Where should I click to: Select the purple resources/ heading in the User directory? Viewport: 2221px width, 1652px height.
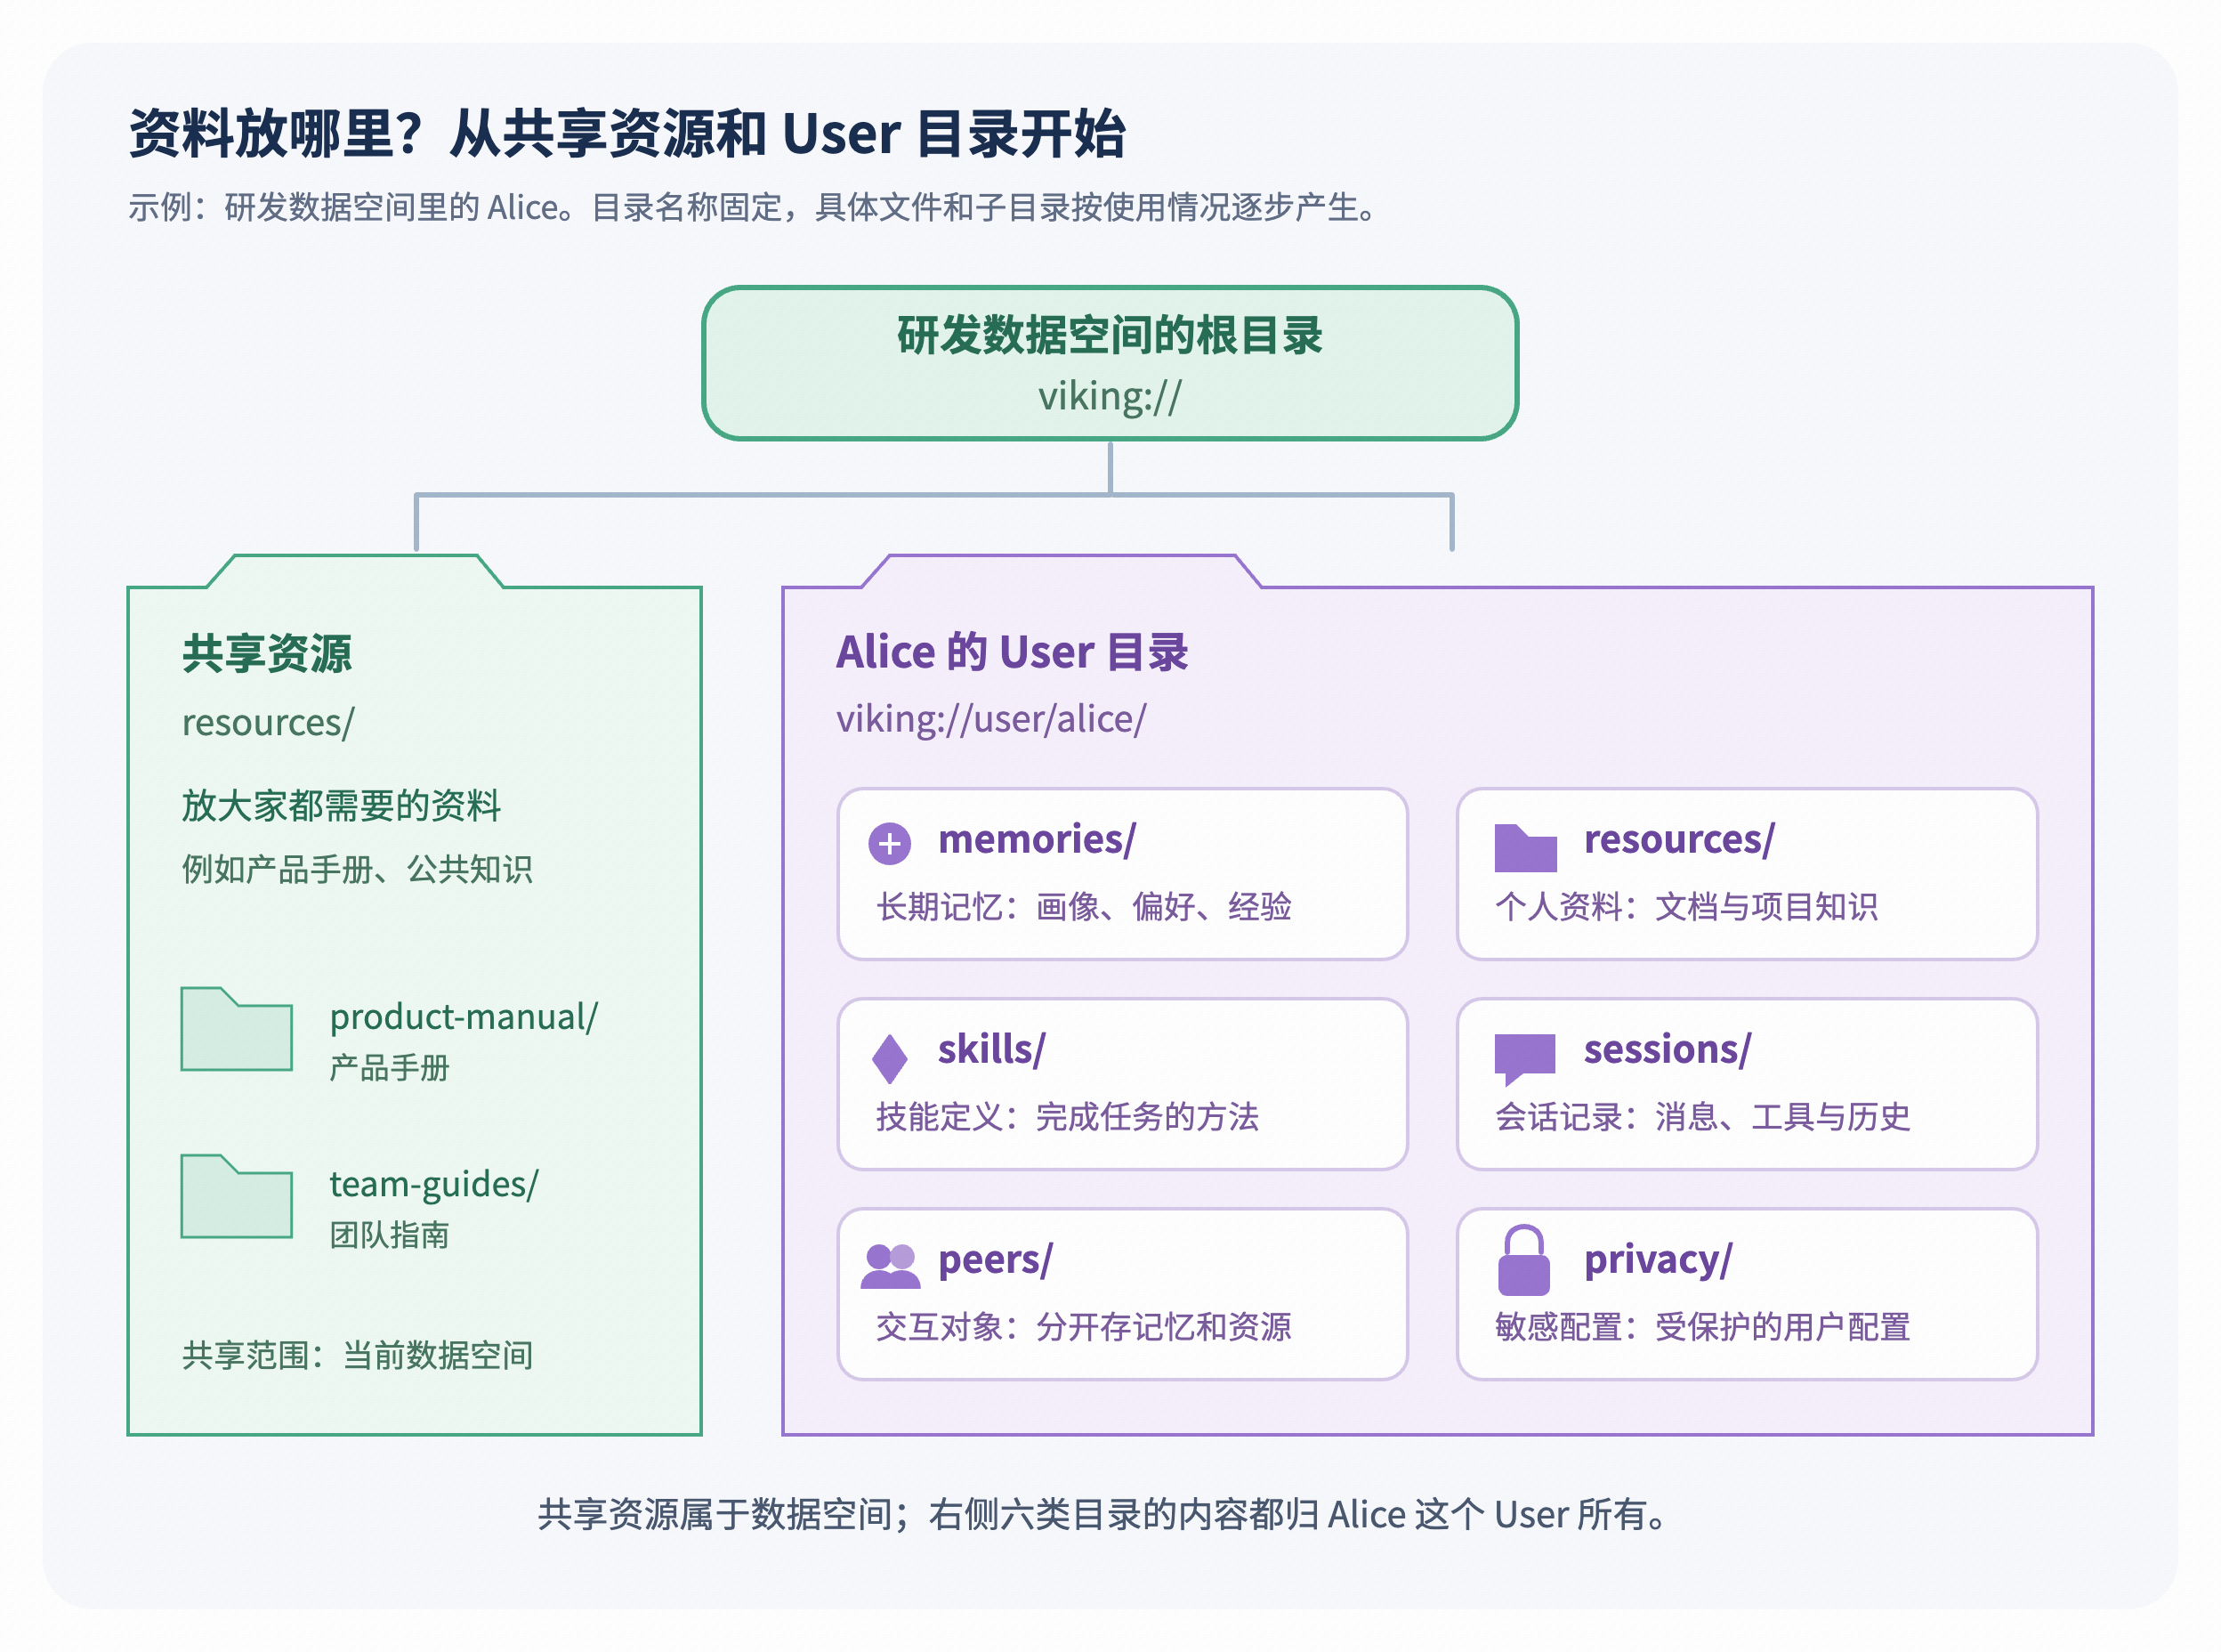(1678, 839)
